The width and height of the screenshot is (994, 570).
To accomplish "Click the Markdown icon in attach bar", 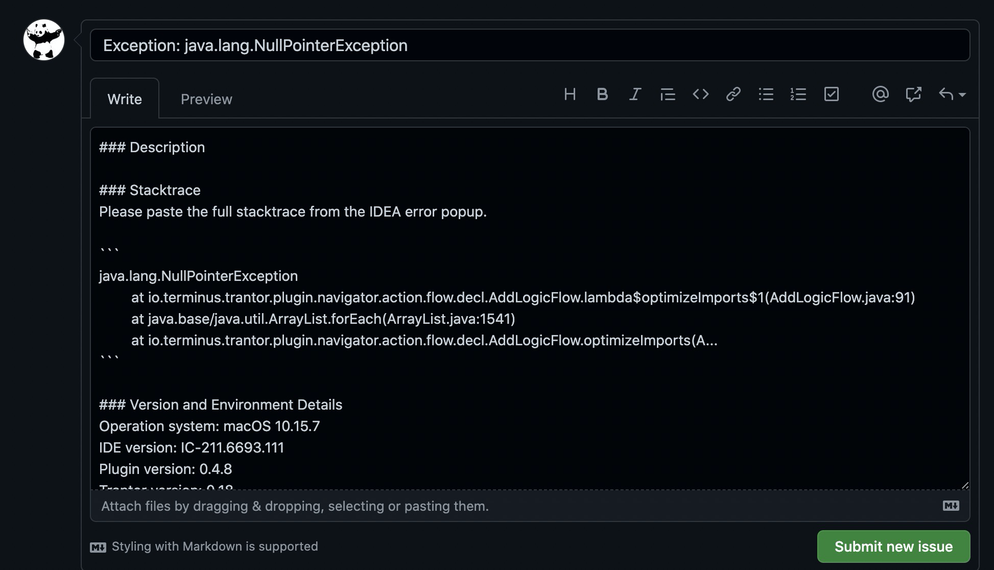I will point(951,506).
